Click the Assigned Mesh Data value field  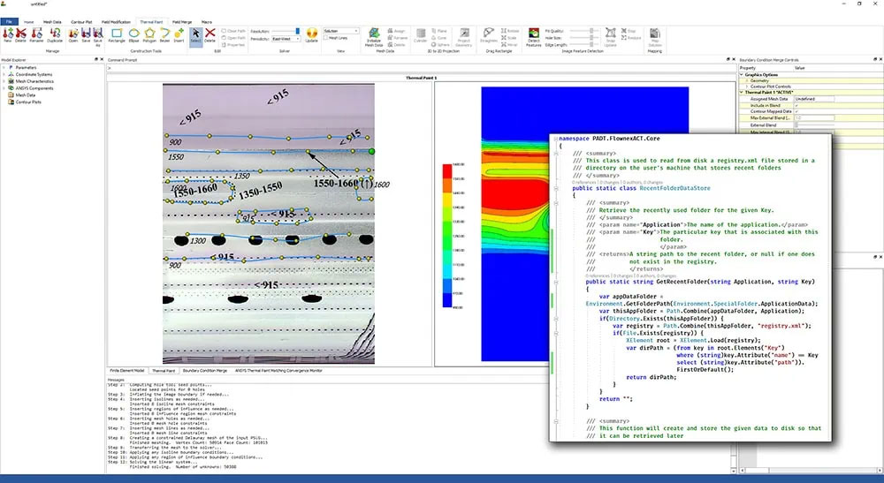[814, 99]
